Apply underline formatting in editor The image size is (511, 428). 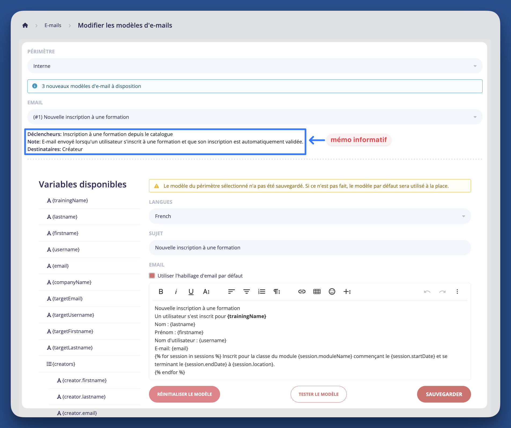pyautogui.click(x=191, y=292)
